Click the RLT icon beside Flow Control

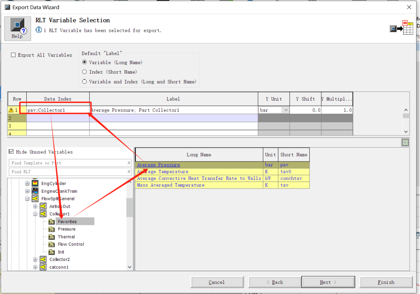(x=51, y=244)
